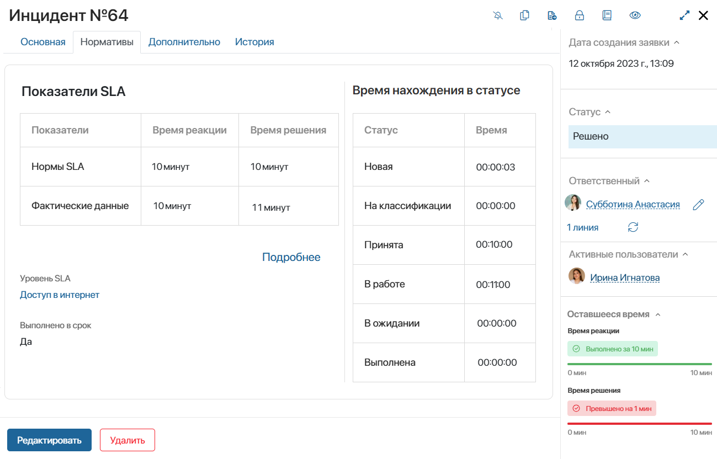Click the Удалить button
Image resolution: width=717 pixels, height=459 pixels.
pyautogui.click(x=128, y=440)
